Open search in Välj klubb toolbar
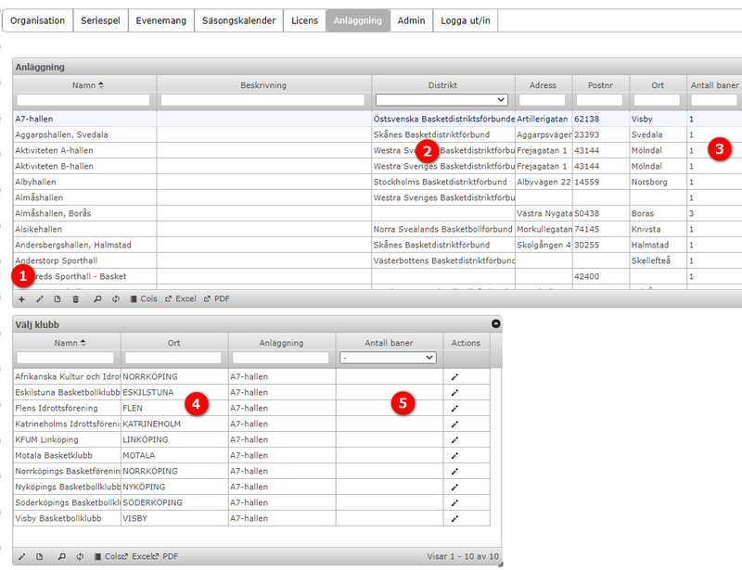The height and width of the screenshot is (570, 742). pos(61,557)
